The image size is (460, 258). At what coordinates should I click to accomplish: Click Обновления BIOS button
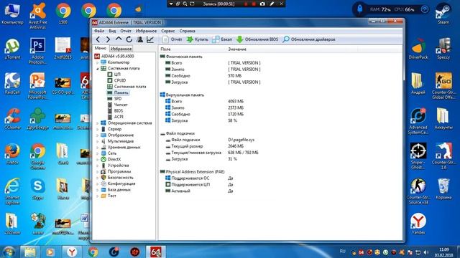(257, 39)
